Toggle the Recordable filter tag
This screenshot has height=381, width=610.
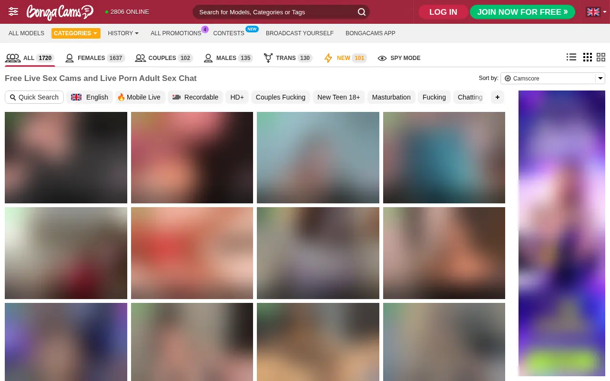195,97
